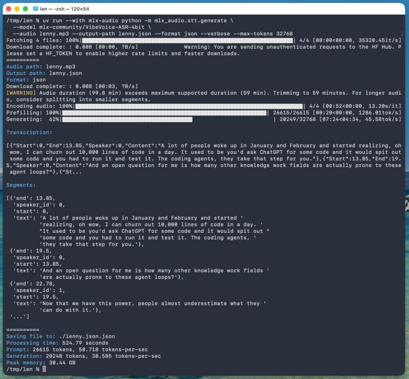Screen dimensions: 409x379
Task: Click the desktop wallpaper below the terminal
Action: [x=204, y=377]
